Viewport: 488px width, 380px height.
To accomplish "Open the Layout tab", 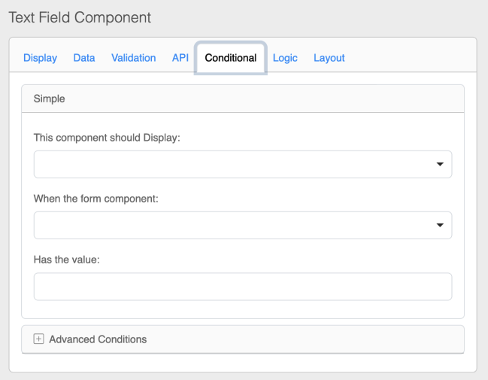I will [329, 58].
